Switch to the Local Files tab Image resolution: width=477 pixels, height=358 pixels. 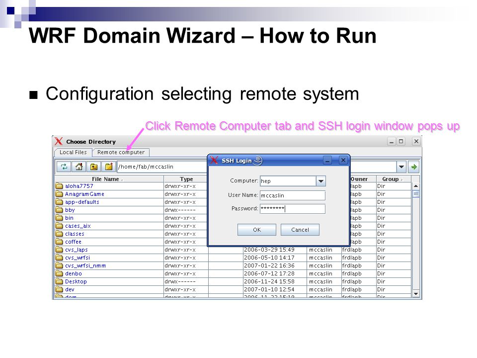[x=73, y=152]
